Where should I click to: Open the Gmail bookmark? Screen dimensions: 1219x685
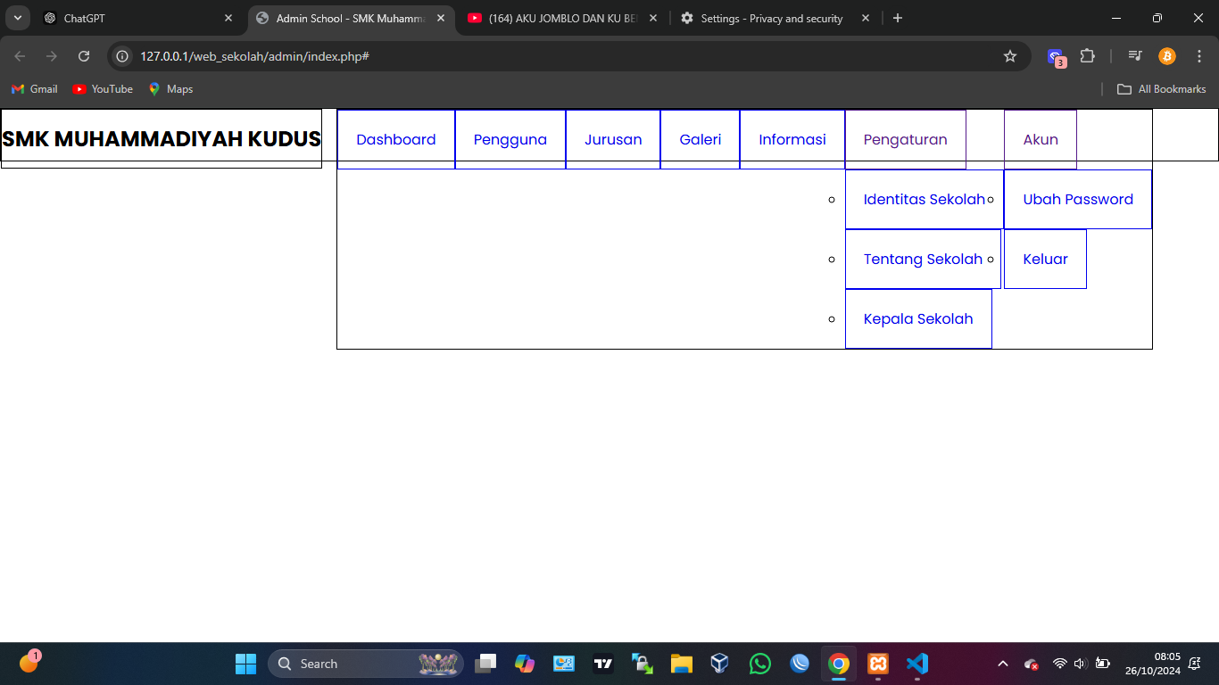coord(35,89)
